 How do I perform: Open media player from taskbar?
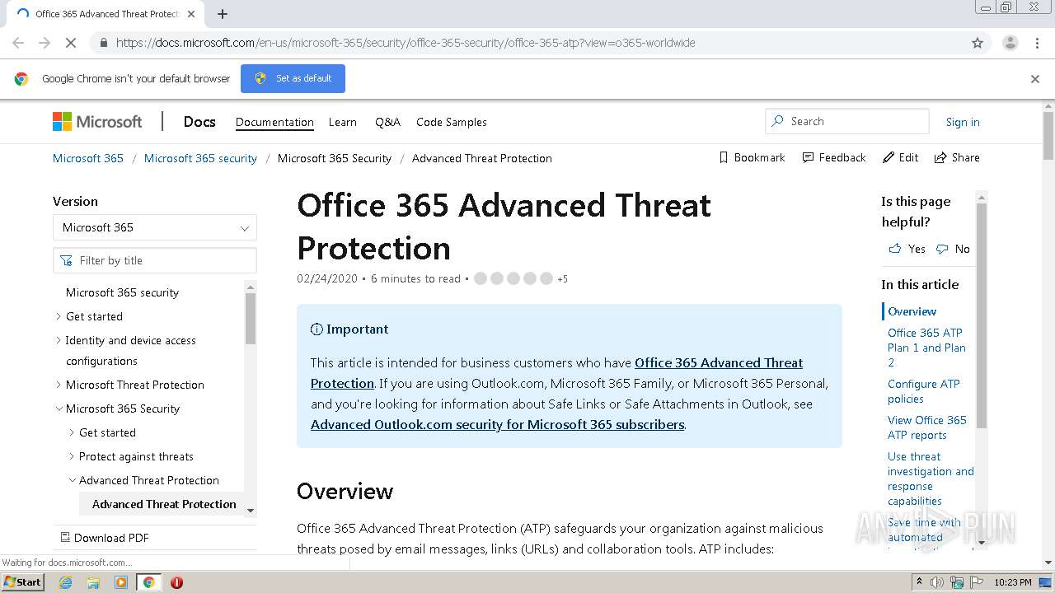click(121, 582)
